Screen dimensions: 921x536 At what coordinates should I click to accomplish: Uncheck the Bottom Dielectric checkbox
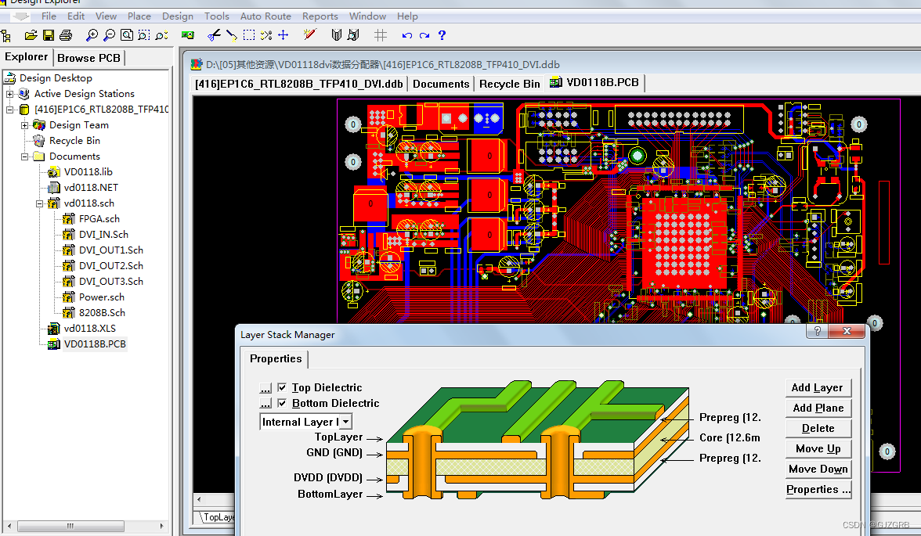coord(282,405)
